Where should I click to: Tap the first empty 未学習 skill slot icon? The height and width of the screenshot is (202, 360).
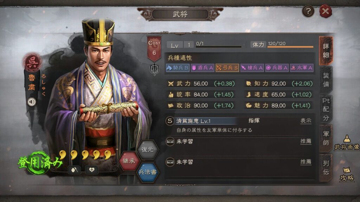click(x=170, y=141)
